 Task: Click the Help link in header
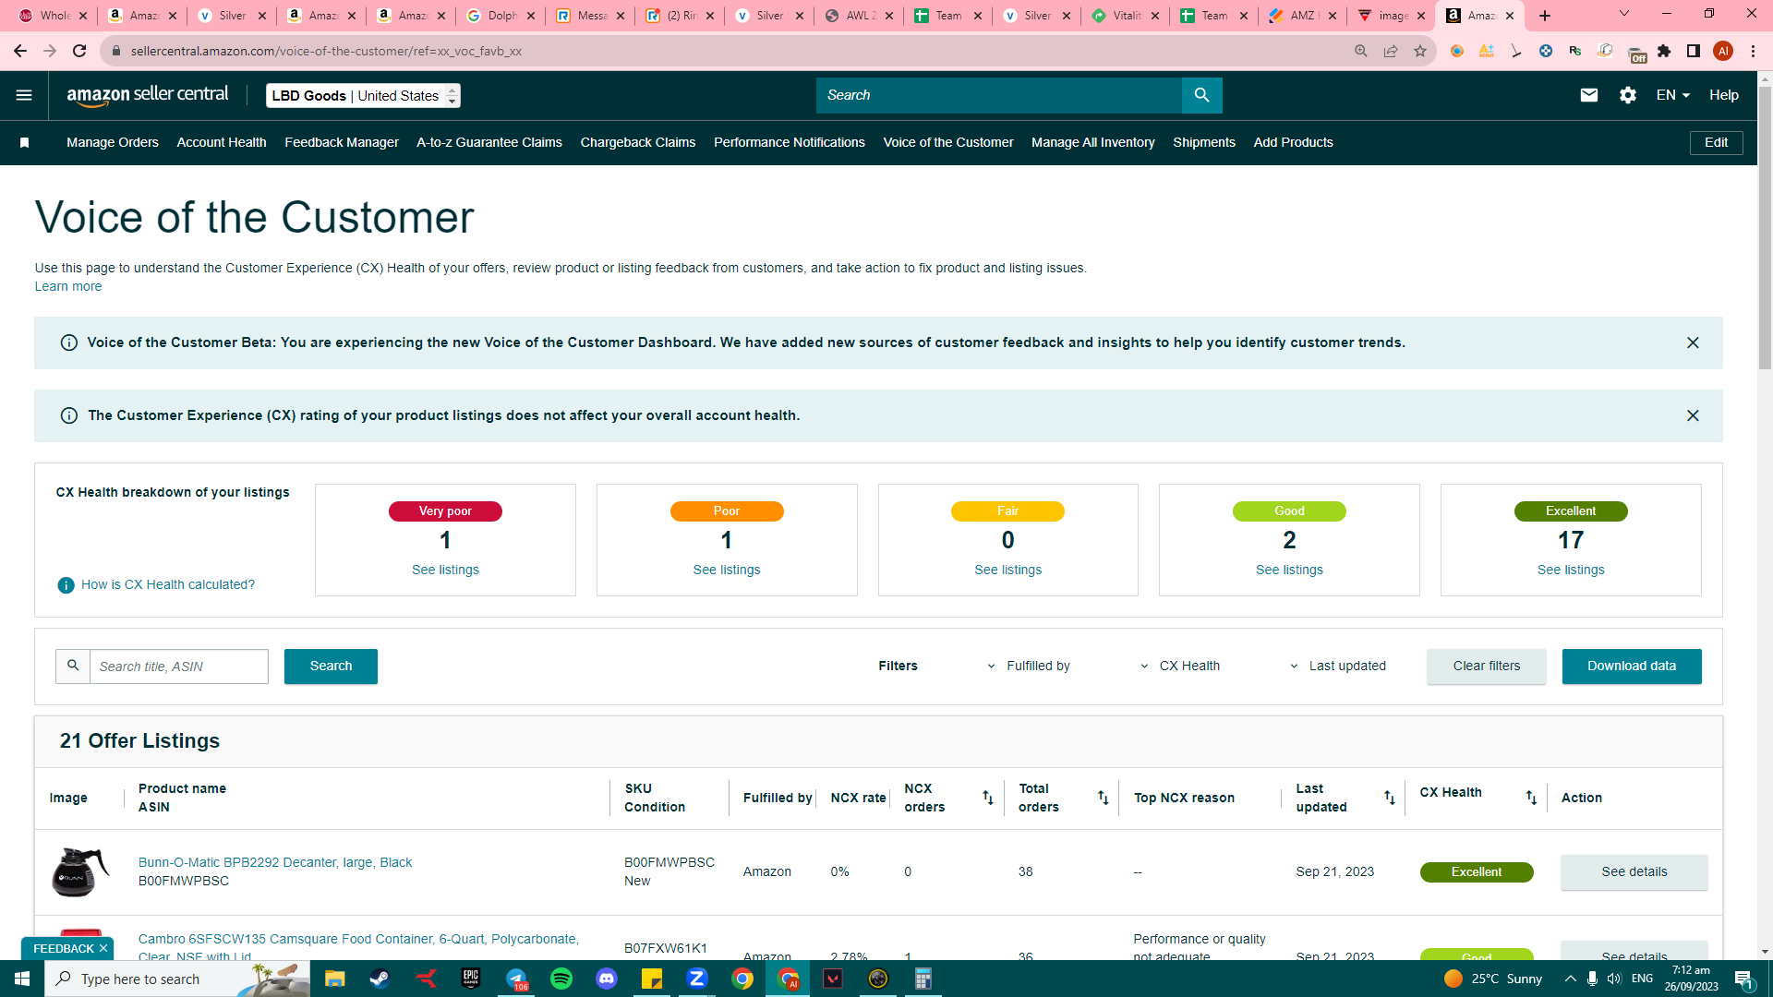pyautogui.click(x=1723, y=95)
